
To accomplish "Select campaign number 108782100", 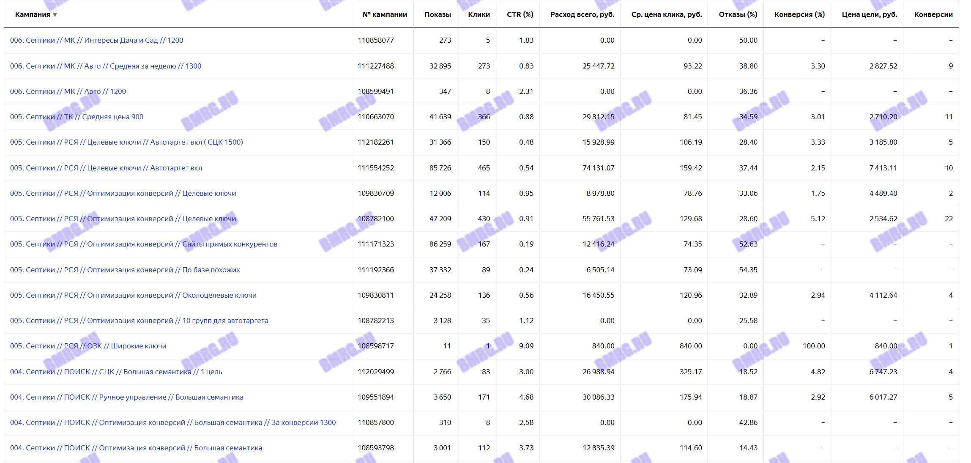I will point(376,219).
